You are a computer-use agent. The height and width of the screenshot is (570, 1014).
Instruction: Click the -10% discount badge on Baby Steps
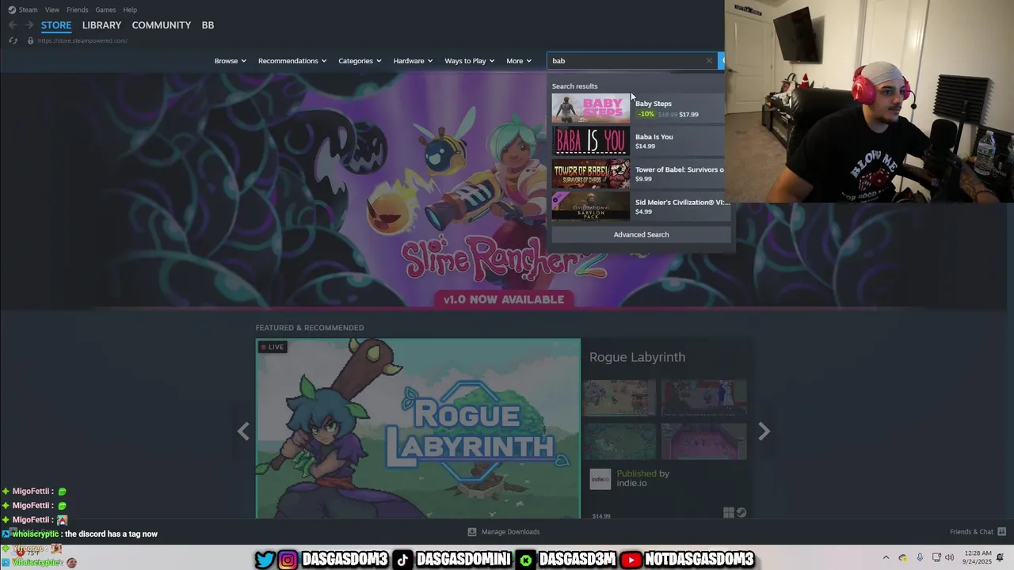click(x=646, y=114)
